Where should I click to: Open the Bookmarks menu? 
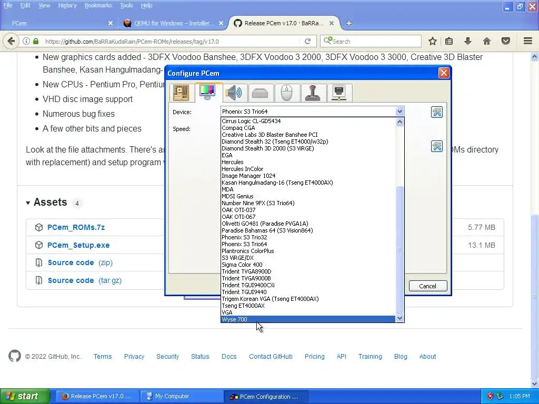click(98, 5)
